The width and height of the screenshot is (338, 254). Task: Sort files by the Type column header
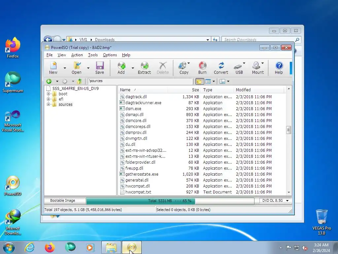coord(217,90)
